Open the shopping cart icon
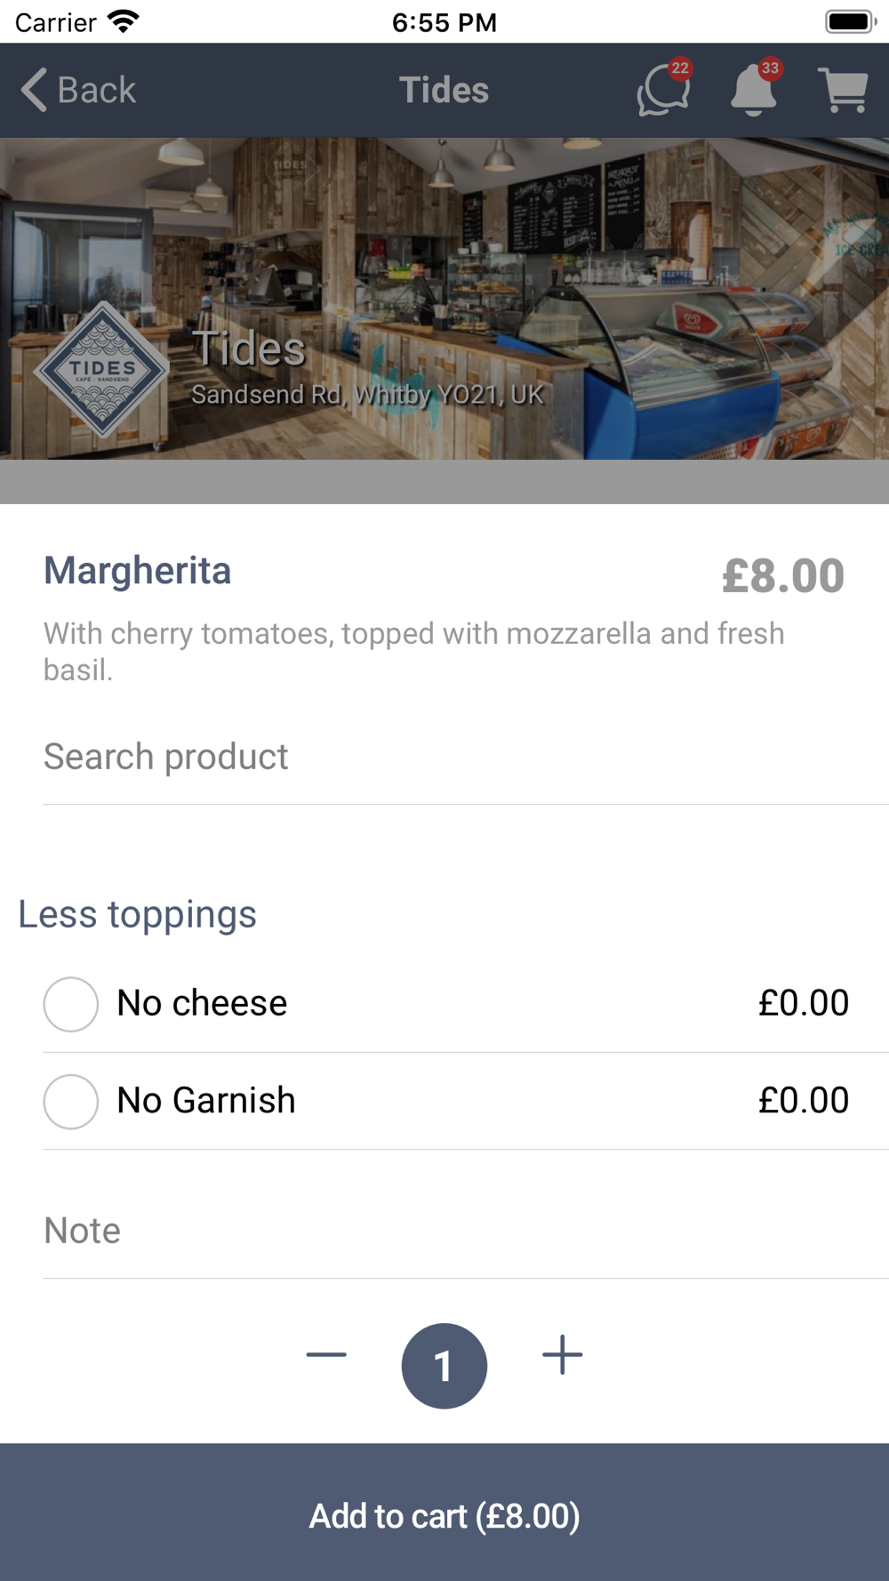The image size is (889, 1581). 842,90
